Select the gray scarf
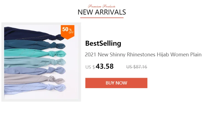The width and height of the screenshot is (203, 116). [x=34, y=79]
